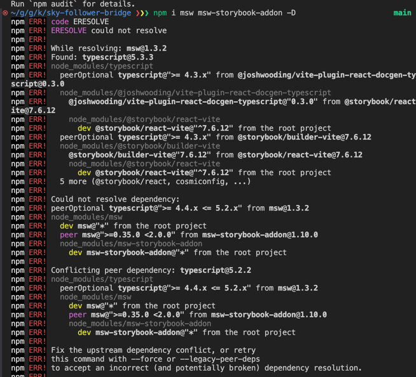Click 'ERESOLVE could not resolve' text
The height and width of the screenshot is (377, 416).
pos(109,30)
